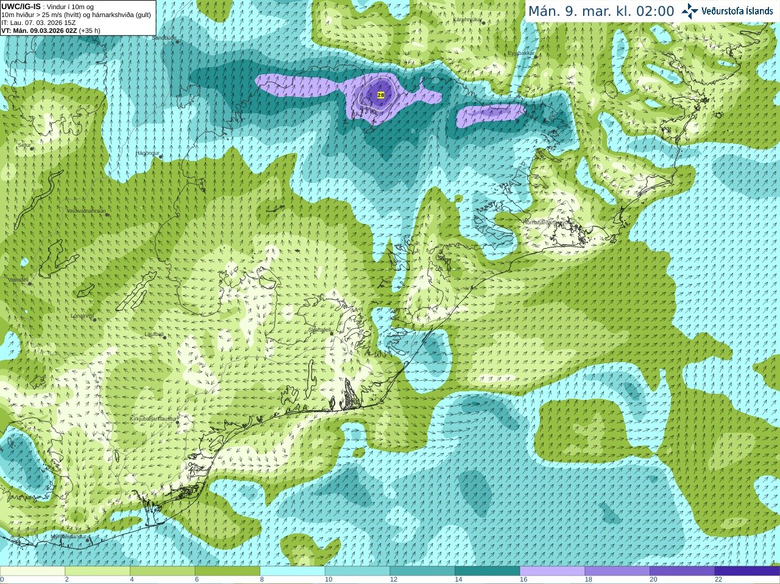Click the legend tick number 10
This screenshot has width=780, height=584.
pyautogui.click(x=328, y=580)
